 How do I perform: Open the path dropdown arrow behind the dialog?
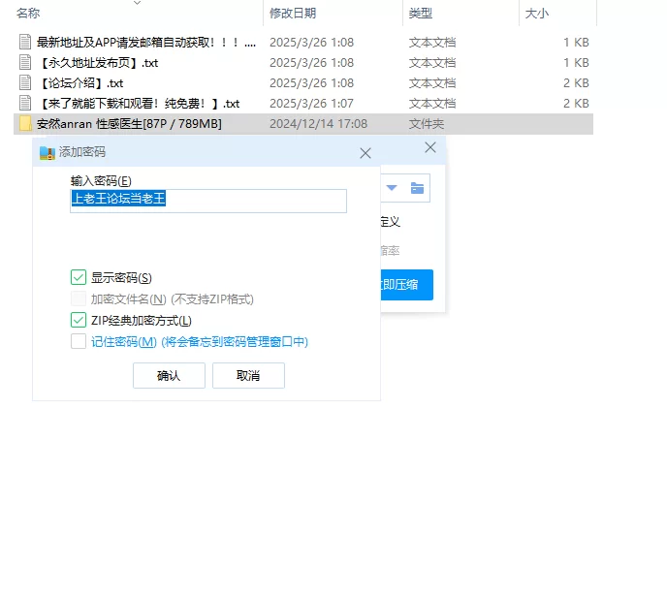(393, 188)
